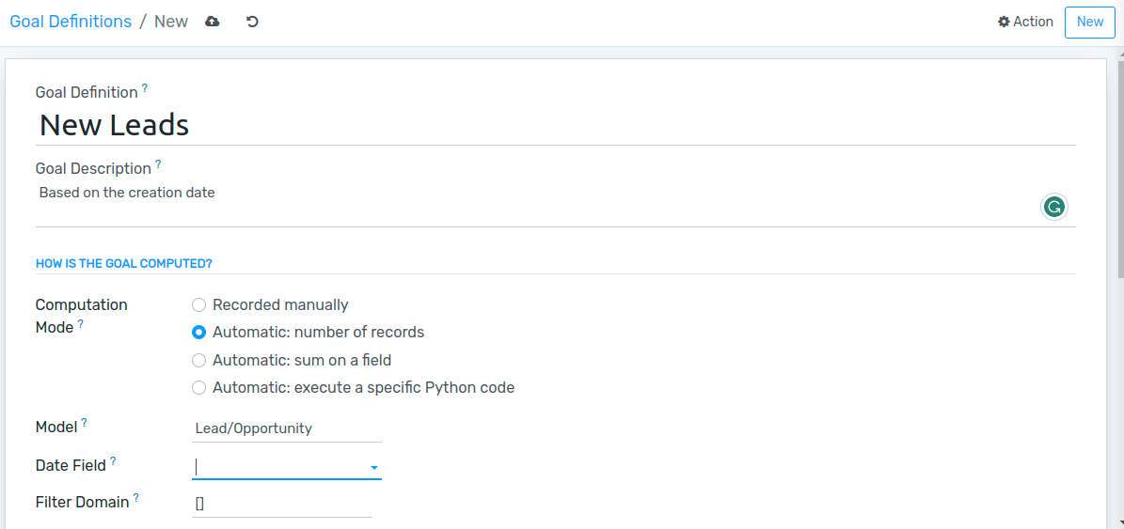Click the discard changes undo icon

(x=252, y=22)
